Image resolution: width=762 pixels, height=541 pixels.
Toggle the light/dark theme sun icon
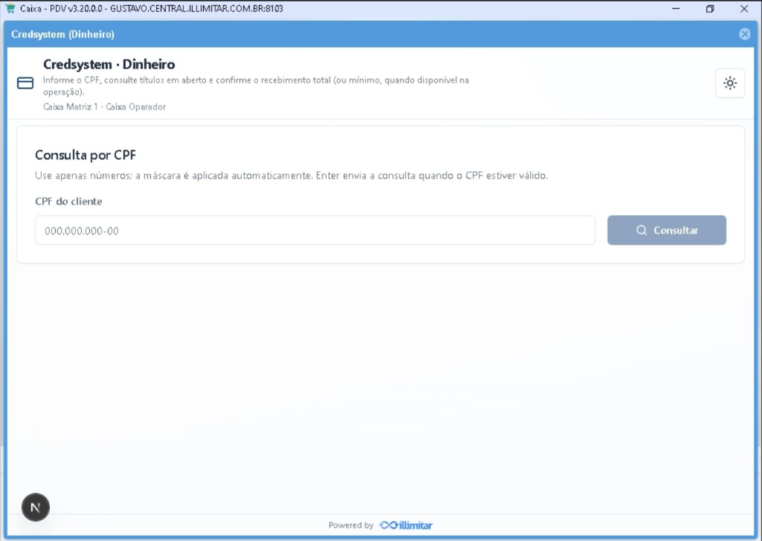click(x=730, y=83)
